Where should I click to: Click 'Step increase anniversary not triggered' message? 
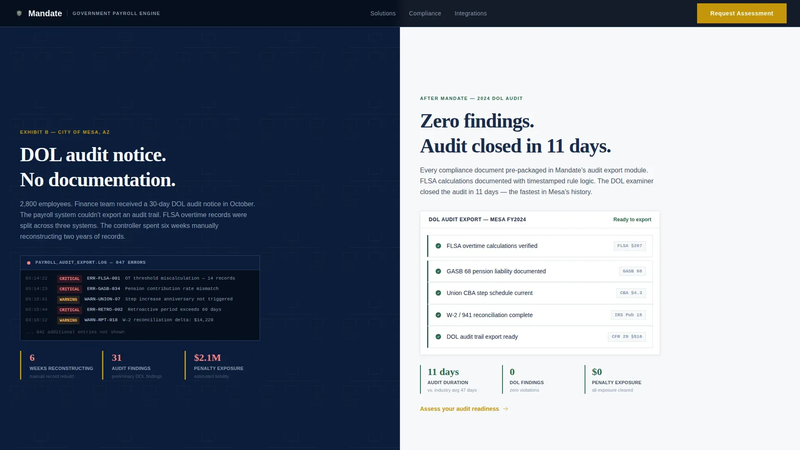tap(179, 299)
